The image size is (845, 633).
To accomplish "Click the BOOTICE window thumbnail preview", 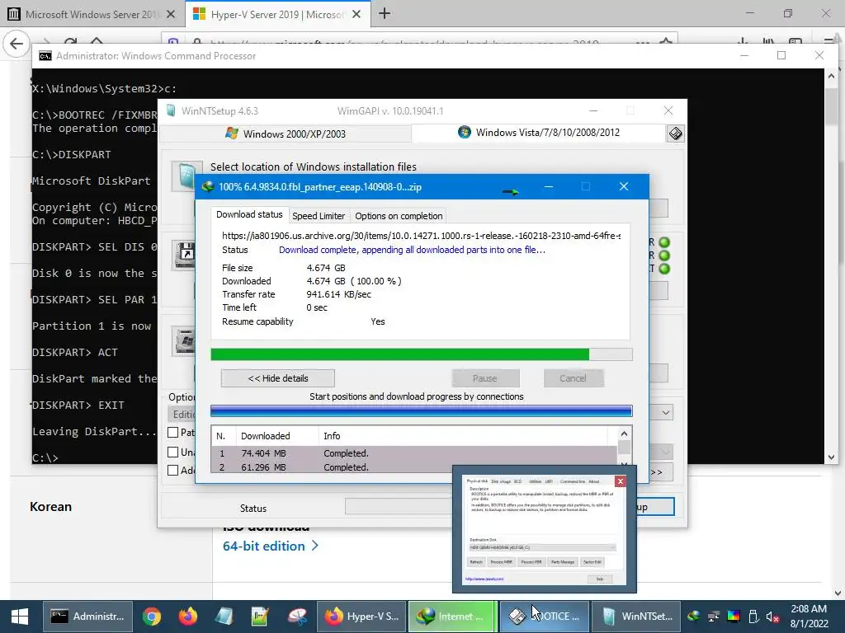I will (545, 529).
